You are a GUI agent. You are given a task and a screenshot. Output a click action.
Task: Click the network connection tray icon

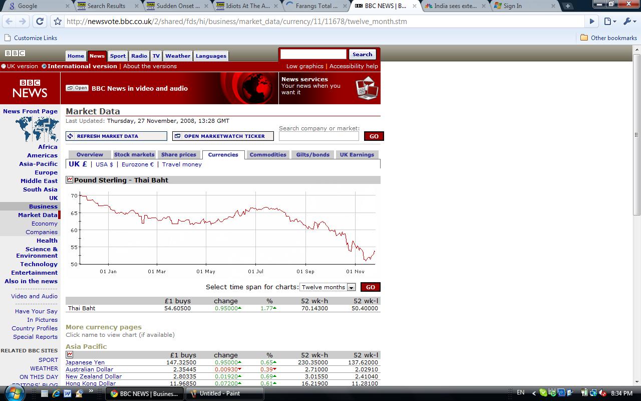593,393
